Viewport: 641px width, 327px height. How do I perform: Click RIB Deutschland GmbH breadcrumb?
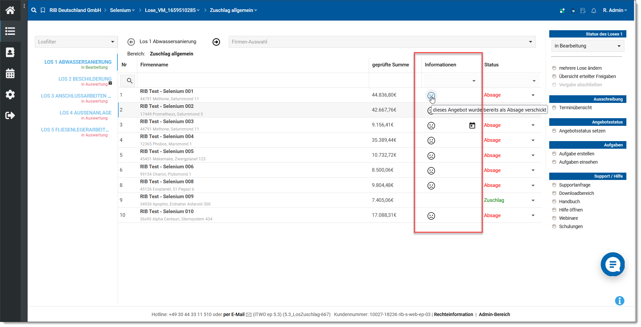coord(75,10)
